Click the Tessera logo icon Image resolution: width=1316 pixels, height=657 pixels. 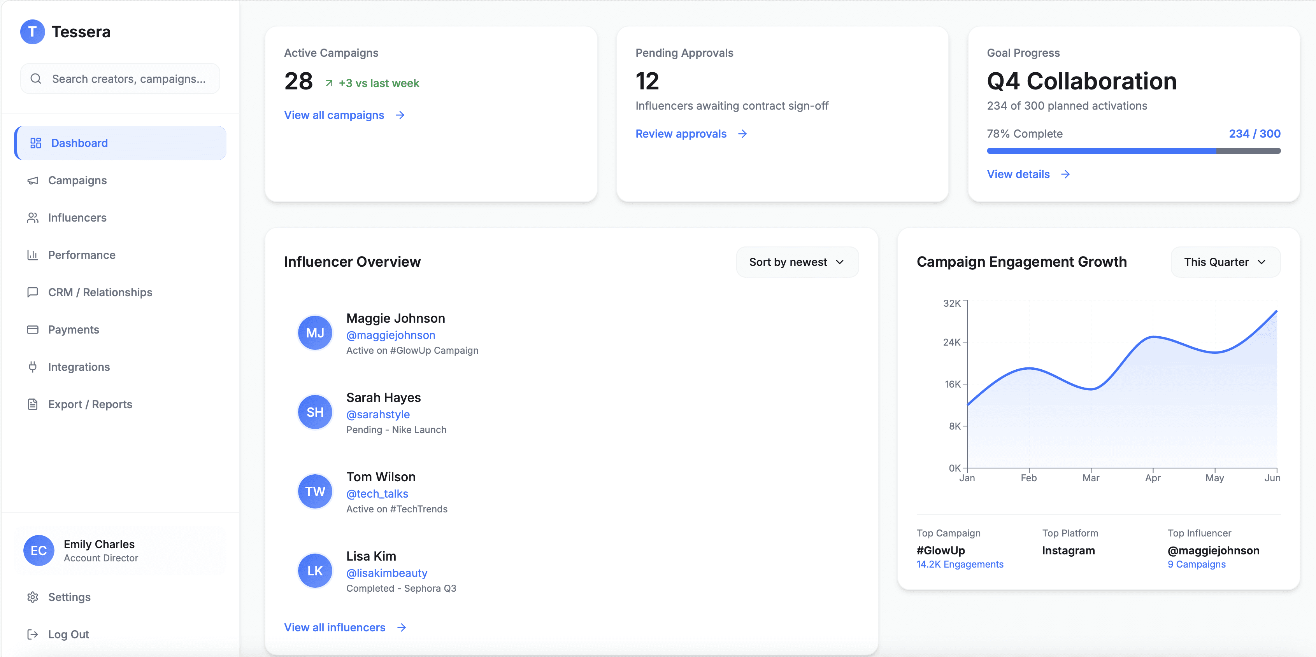tap(32, 31)
